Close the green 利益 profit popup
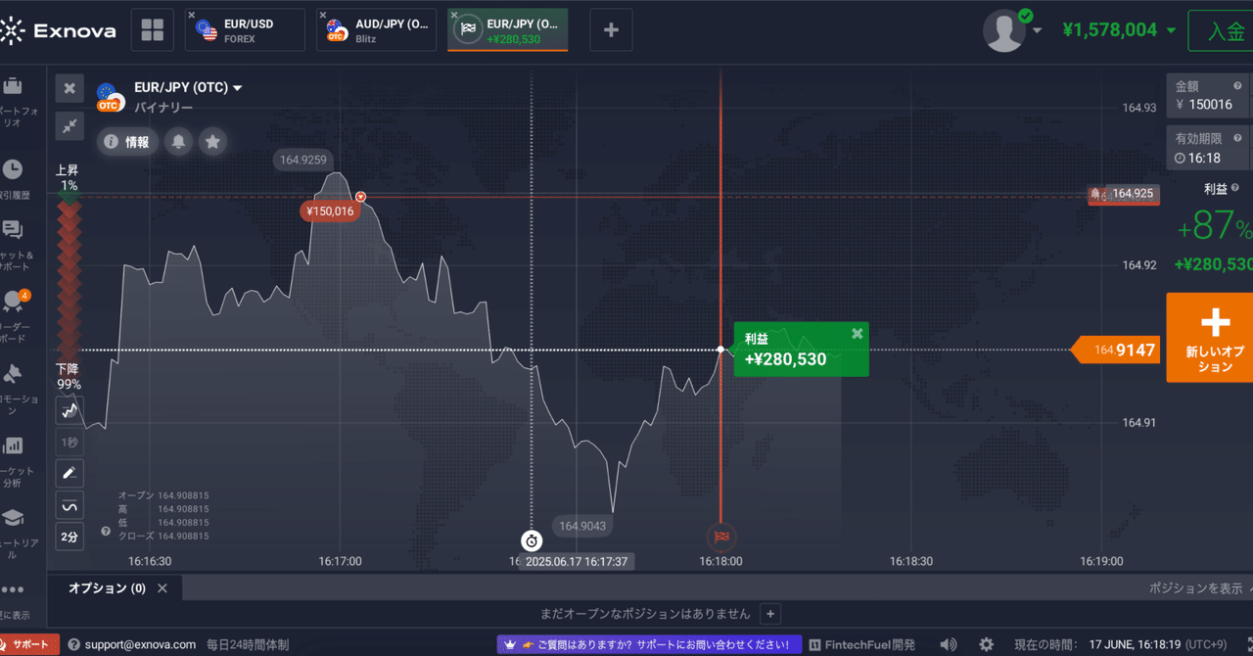This screenshot has height=656, width=1253. click(x=858, y=334)
